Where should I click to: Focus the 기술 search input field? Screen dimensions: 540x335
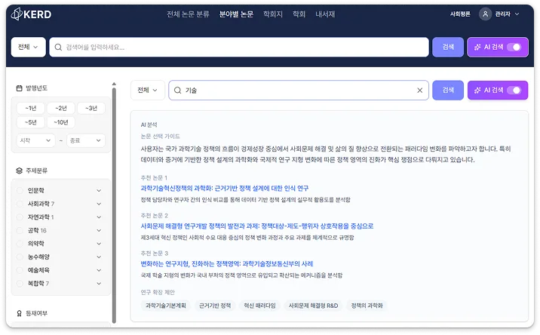tap(299, 91)
